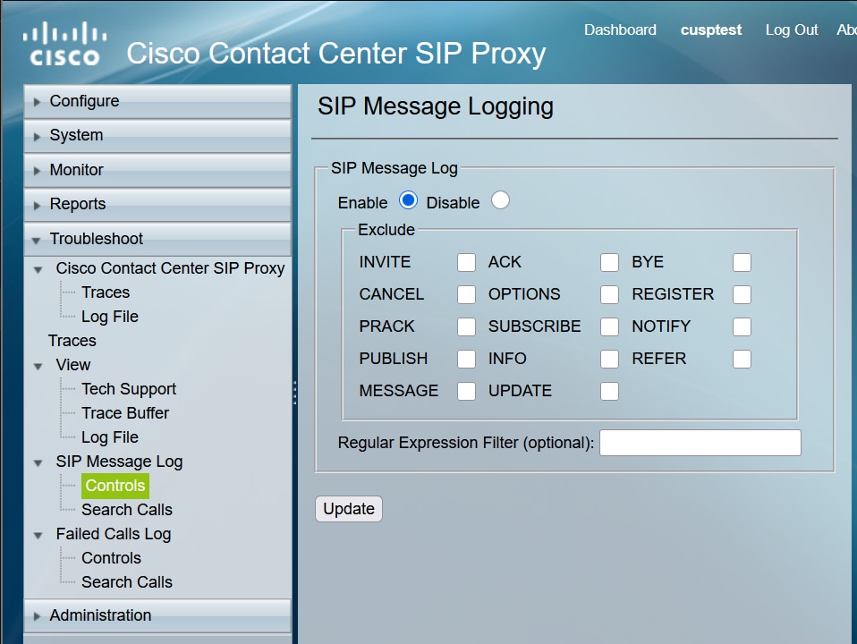Collapse the Cisco Contact Center SIP Proxy tree arrow

tap(38, 269)
